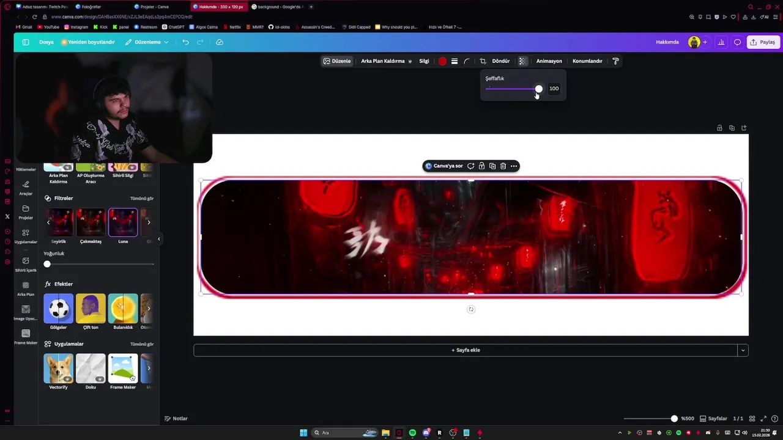Select the Çakmaktaşı filter thumbnail
The width and height of the screenshot is (783, 440).
[91, 222]
